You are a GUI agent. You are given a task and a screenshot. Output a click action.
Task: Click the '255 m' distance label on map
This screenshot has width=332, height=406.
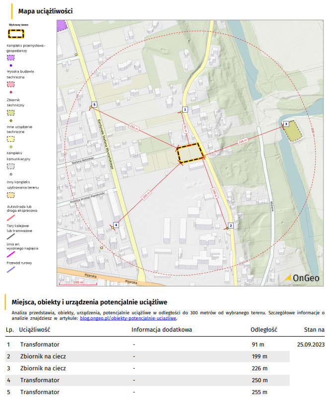[x=133, y=127]
